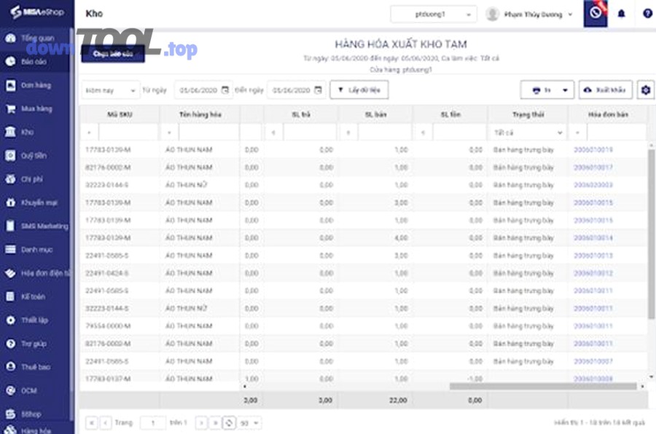
Task: Click the Lấy dữ liệu button
Action: tap(359, 90)
